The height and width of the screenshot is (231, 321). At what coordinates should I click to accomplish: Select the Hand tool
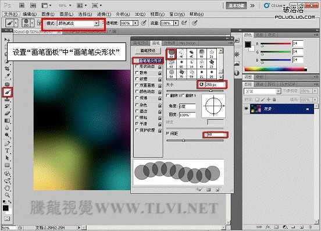(x=8, y=188)
